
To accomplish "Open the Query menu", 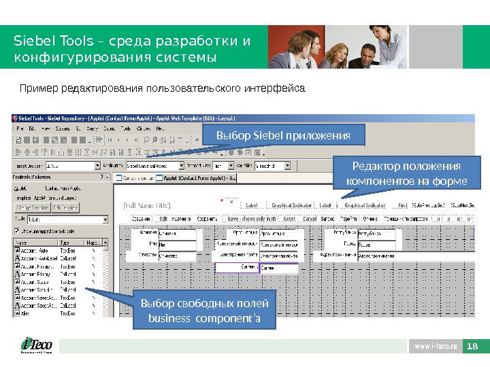I will pyautogui.click(x=92, y=128).
